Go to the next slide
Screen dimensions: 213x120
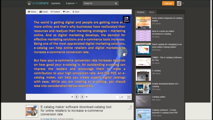[x=82, y=97]
